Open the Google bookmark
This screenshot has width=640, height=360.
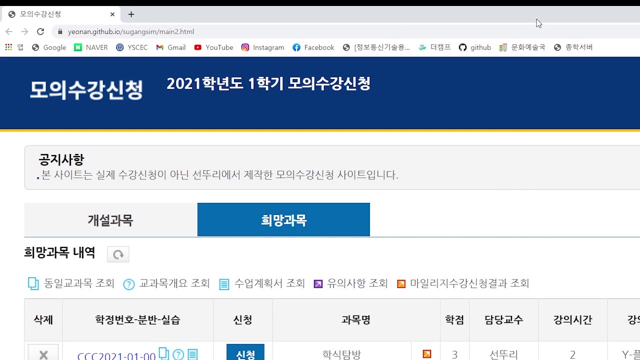coord(49,47)
